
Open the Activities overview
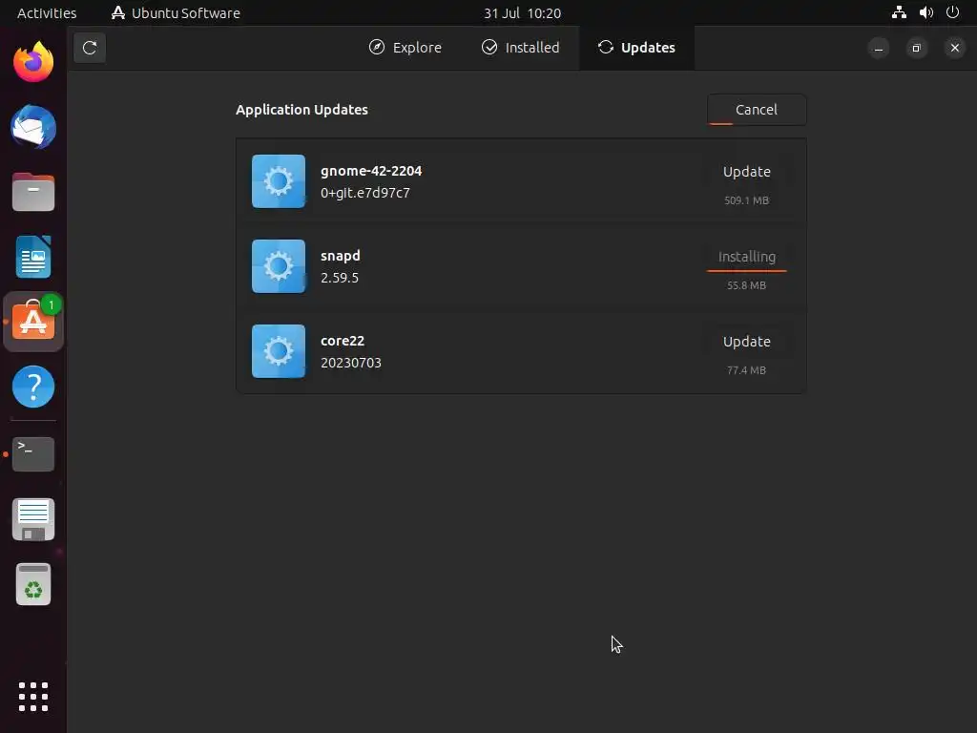(x=47, y=13)
